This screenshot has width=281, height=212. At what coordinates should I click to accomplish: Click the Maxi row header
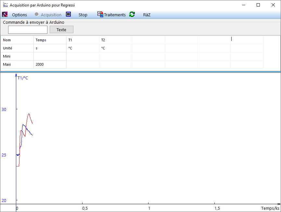pos(17,64)
